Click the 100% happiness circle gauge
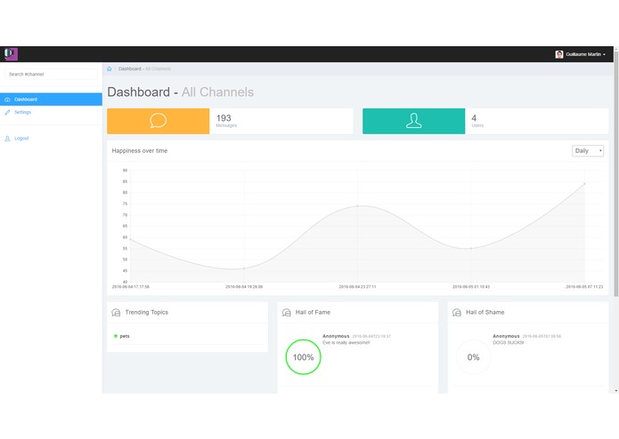 point(303,357)
